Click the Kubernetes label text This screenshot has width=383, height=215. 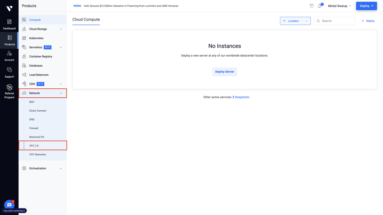click(36, 38)
